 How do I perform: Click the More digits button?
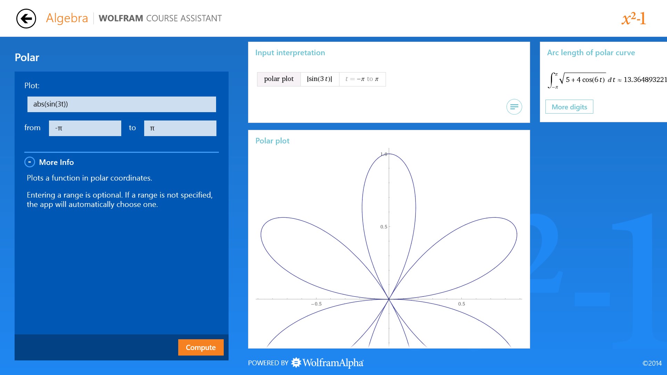point(569,107)
